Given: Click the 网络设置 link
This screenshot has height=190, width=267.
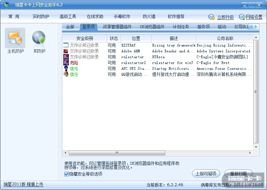Looking at the screenshot, I should tap(254, 17).
